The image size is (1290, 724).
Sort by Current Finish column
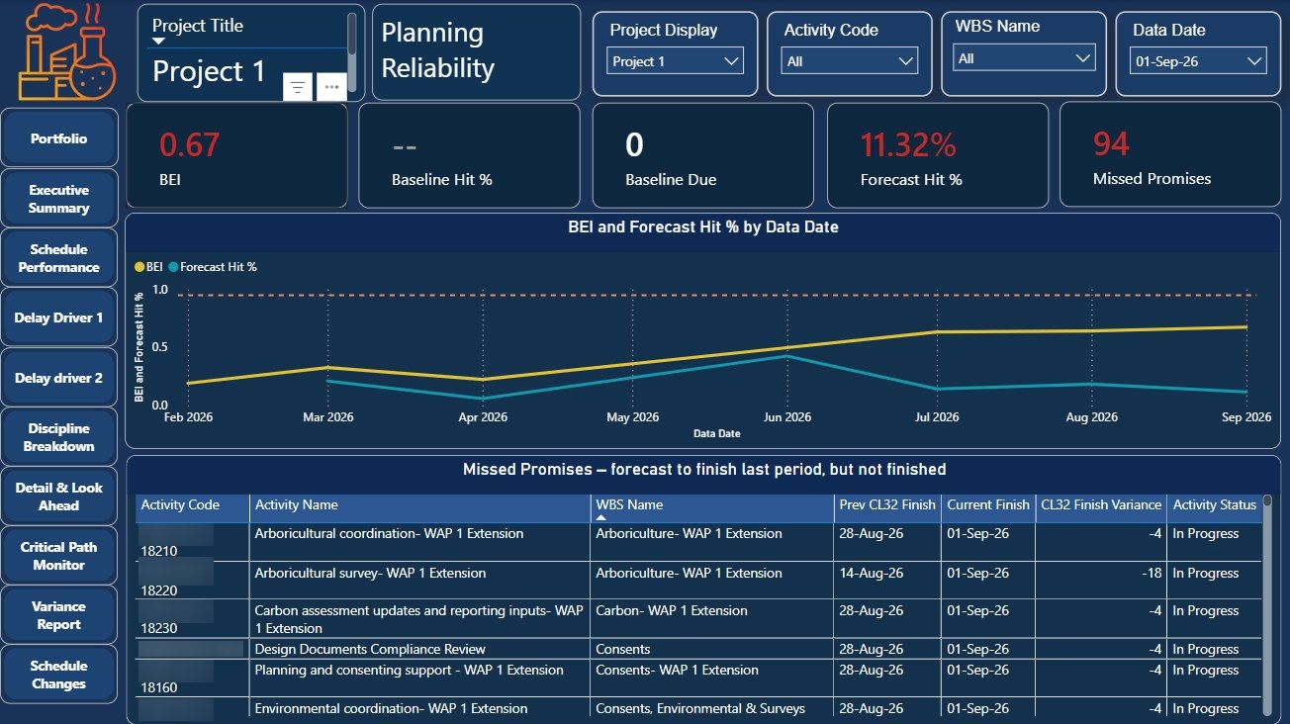[x=988, y=505]
